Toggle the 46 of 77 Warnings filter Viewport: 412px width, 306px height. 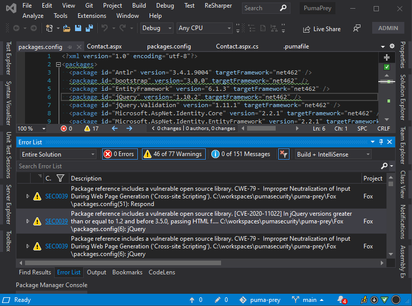(x=174, y=154)
